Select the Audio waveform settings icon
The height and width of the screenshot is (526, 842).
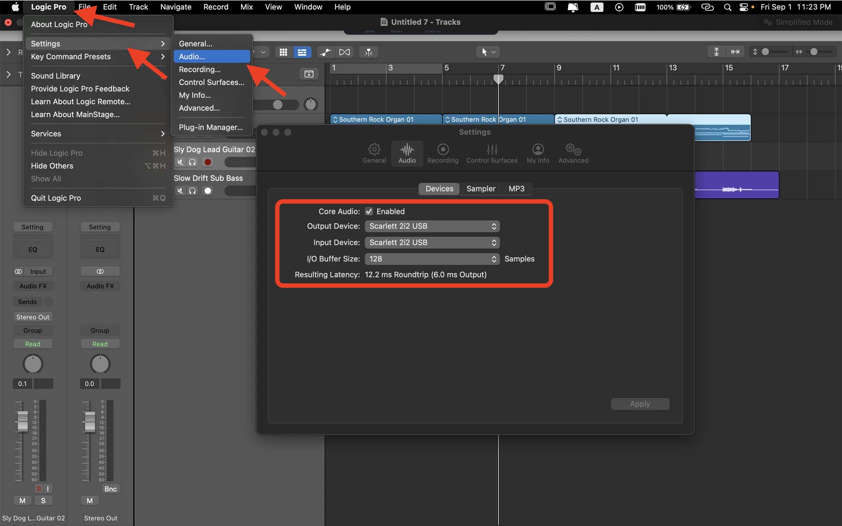[x=407, y=153]
